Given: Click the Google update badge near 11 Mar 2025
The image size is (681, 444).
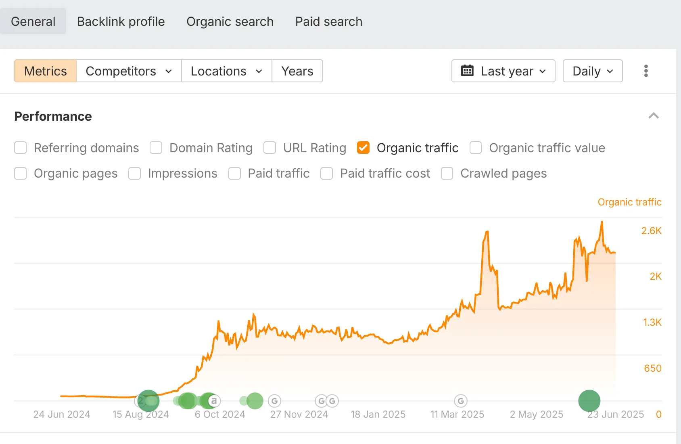Looking at the screenshot, I should point(460,401).
